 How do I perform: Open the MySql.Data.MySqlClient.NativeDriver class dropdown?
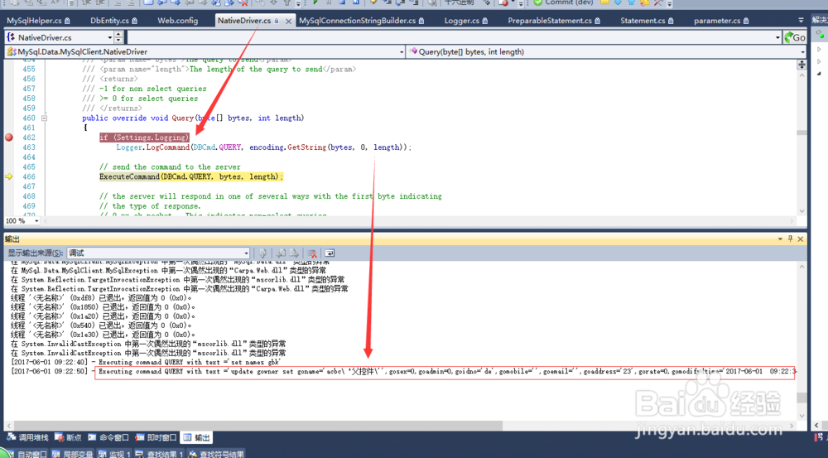(x=402, y=52)
